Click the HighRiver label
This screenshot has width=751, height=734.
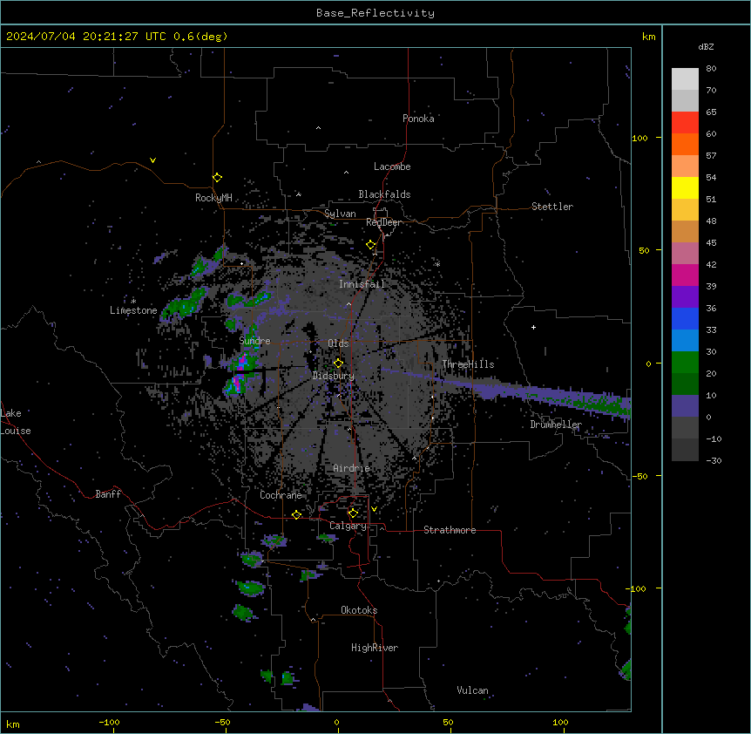(x=375, y=648)
